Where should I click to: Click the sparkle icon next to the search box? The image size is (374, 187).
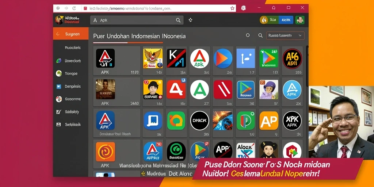pyautogui.click(x=190, y=20)
